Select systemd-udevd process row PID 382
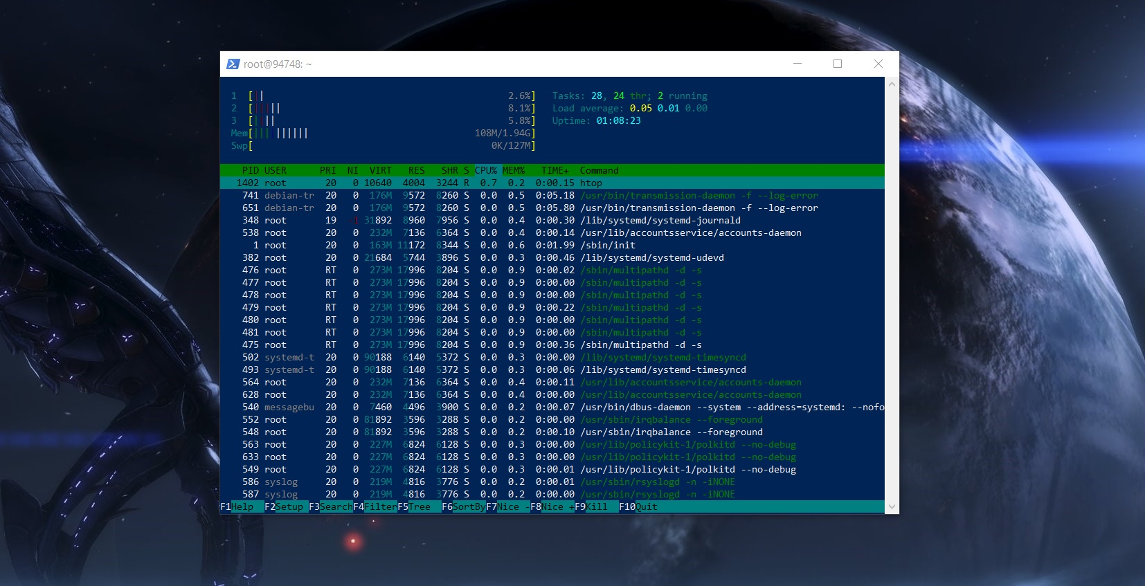 click(552, 257)
